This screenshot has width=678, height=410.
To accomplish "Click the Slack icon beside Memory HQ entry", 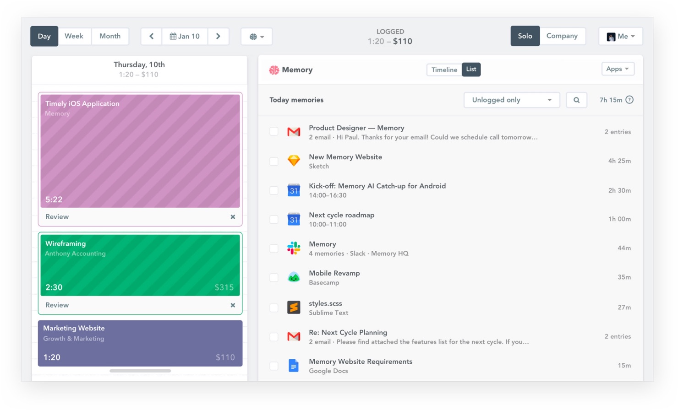I will click(293, 248).
